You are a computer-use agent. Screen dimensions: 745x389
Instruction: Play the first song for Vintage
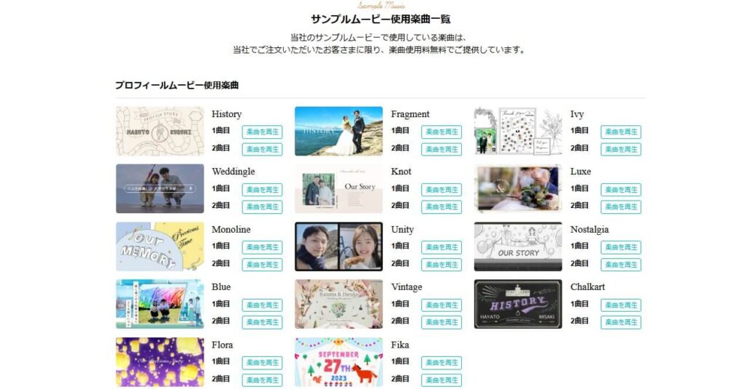[x=442, y=305]
